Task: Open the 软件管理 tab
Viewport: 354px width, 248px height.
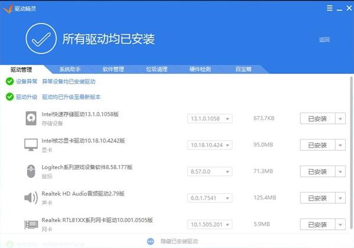Action: (x=113, y=69)
